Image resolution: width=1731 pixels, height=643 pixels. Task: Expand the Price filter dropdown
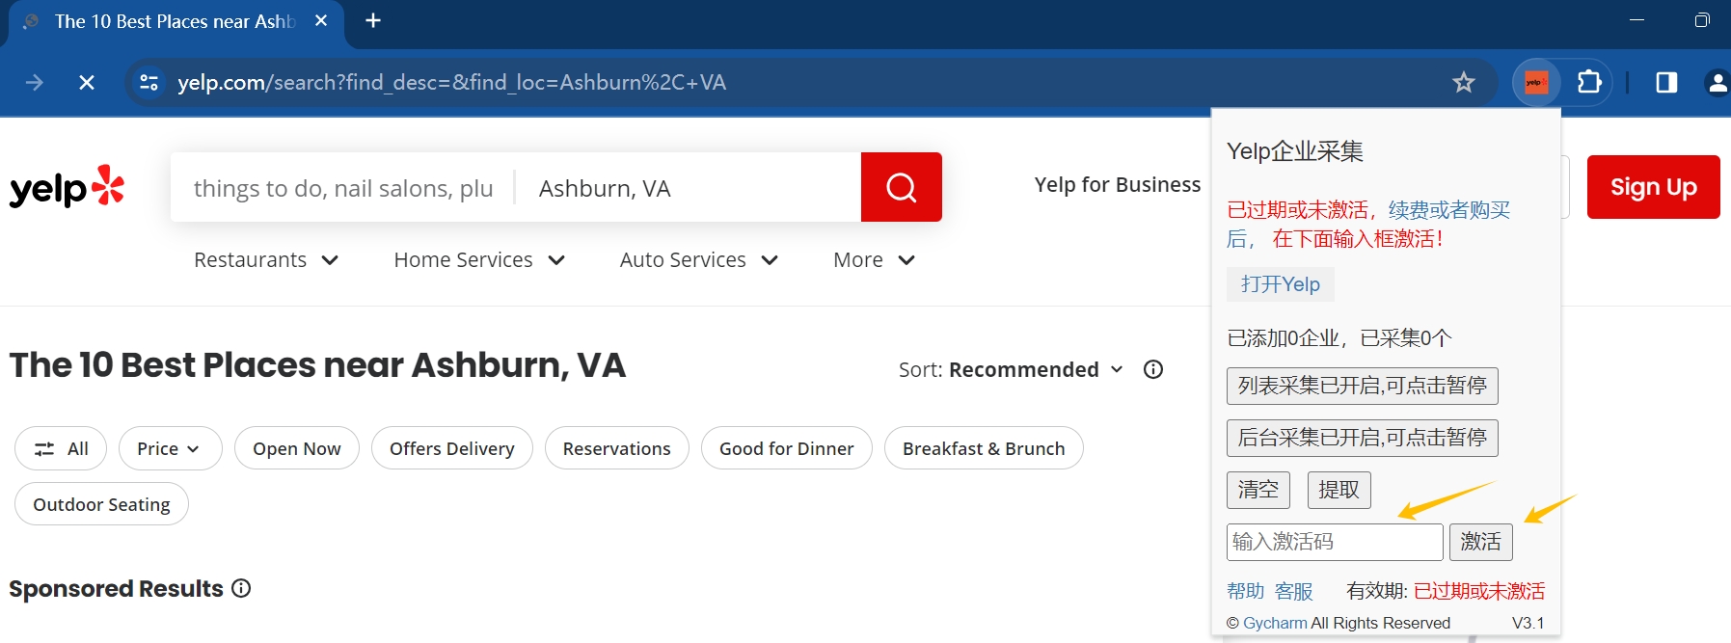[x=171, y=448]
